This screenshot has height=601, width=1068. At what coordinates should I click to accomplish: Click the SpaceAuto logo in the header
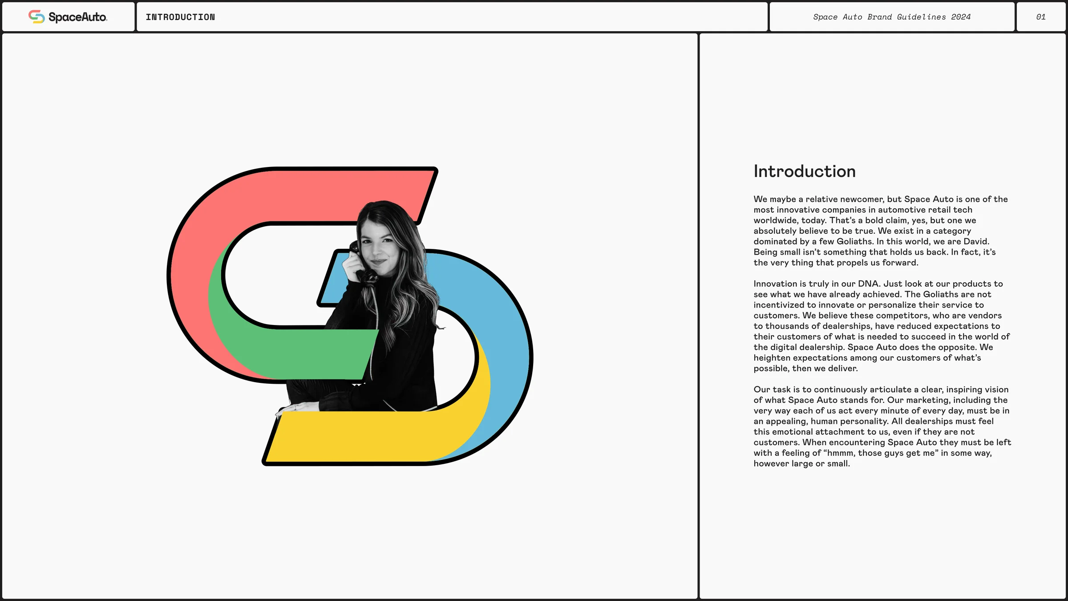(68, 17)
